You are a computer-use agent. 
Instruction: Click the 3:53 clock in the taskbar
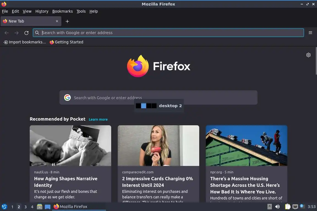(x=311, y=207)
